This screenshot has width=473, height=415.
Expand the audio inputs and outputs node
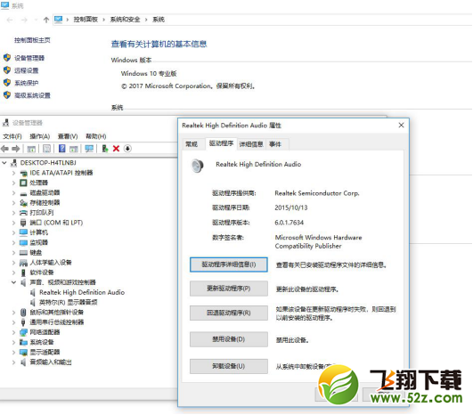point(13,362)
